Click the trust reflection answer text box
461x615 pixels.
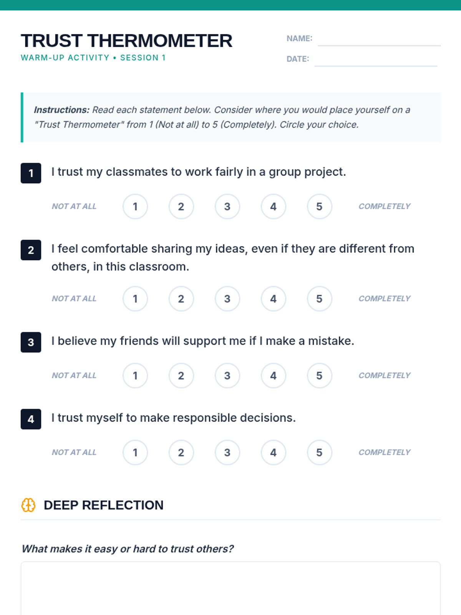point(230,588)
